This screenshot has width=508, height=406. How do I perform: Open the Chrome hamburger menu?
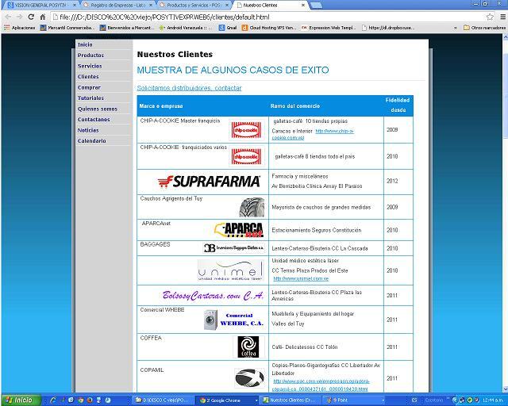coord(502,17)
